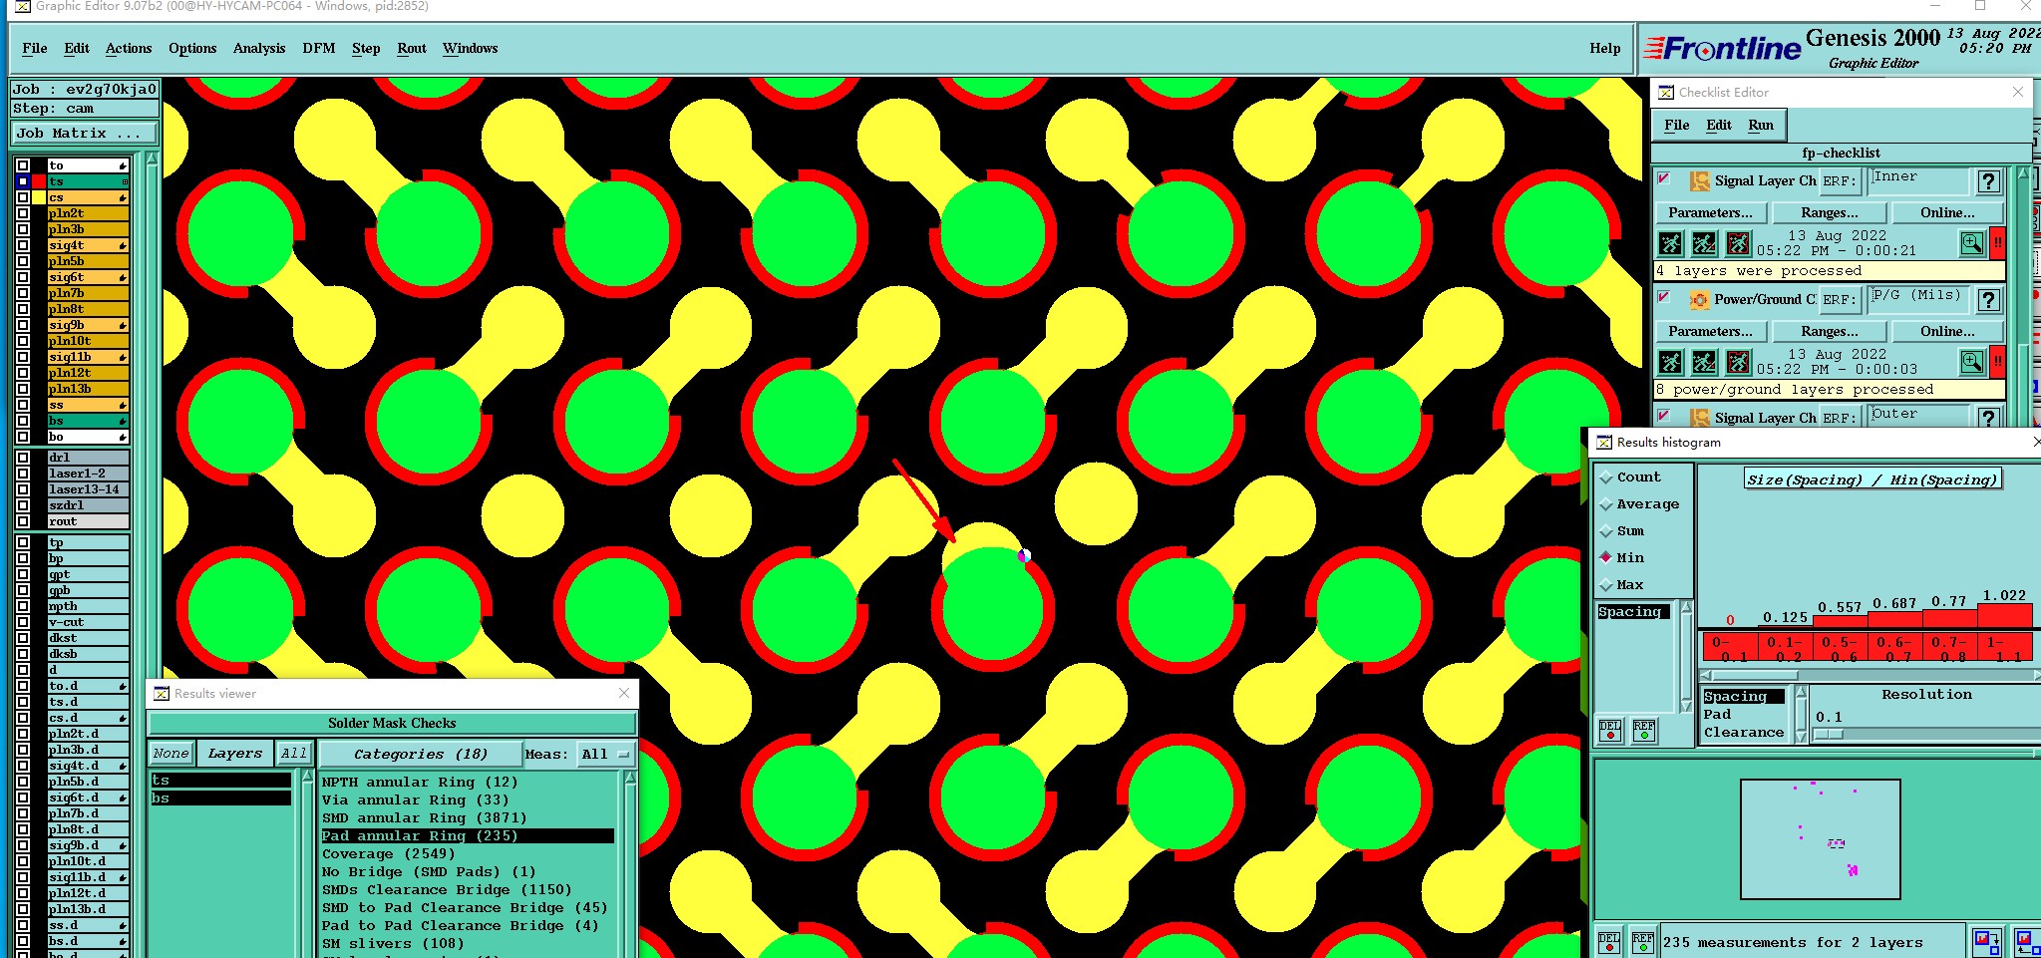
Task: Click the All layers button in Results viewer
Action: [x=294, y=754]
